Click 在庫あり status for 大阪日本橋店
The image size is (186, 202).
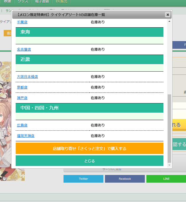tap(98, 77)
